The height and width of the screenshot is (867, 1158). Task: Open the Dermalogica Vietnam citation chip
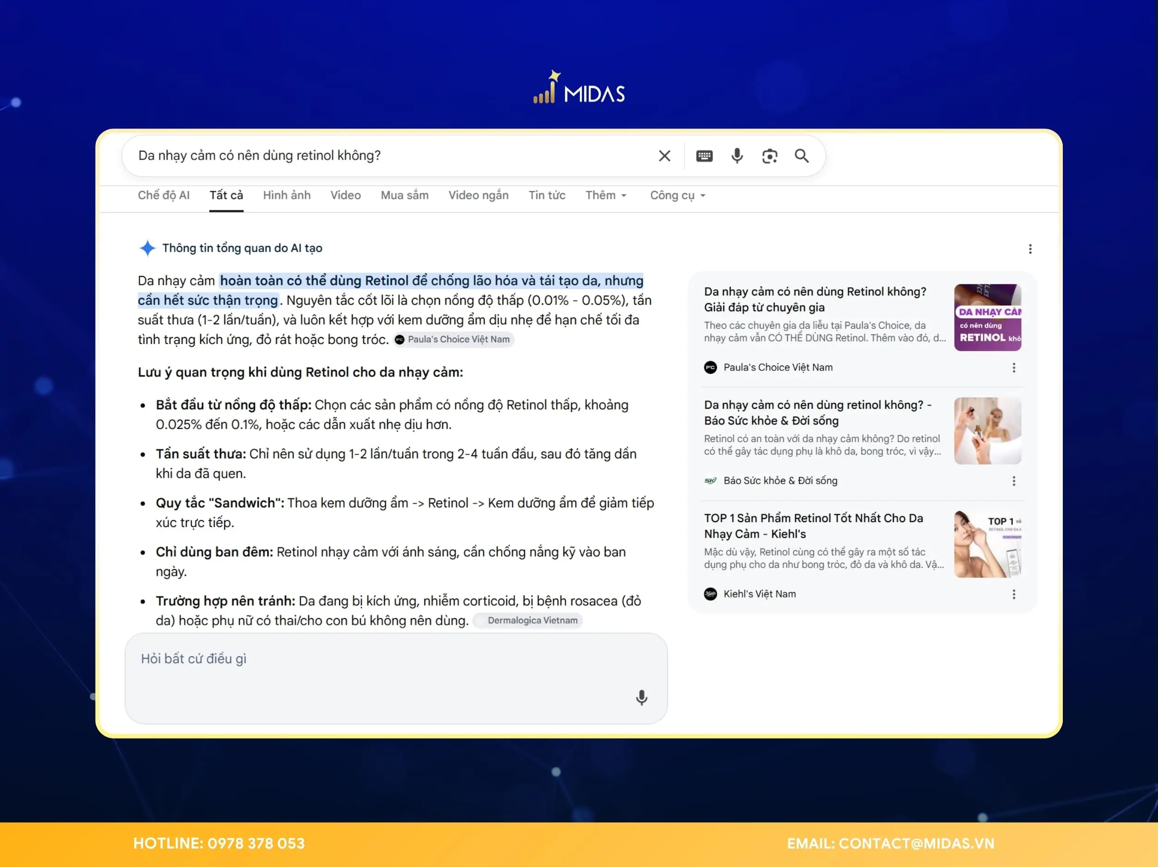pyautogui.click(x=527, y=621)
